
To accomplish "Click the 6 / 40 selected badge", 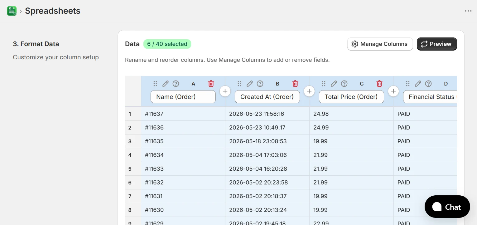I will point(167,44).
